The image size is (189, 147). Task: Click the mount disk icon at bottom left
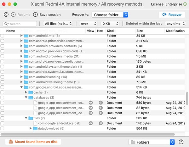11,142
